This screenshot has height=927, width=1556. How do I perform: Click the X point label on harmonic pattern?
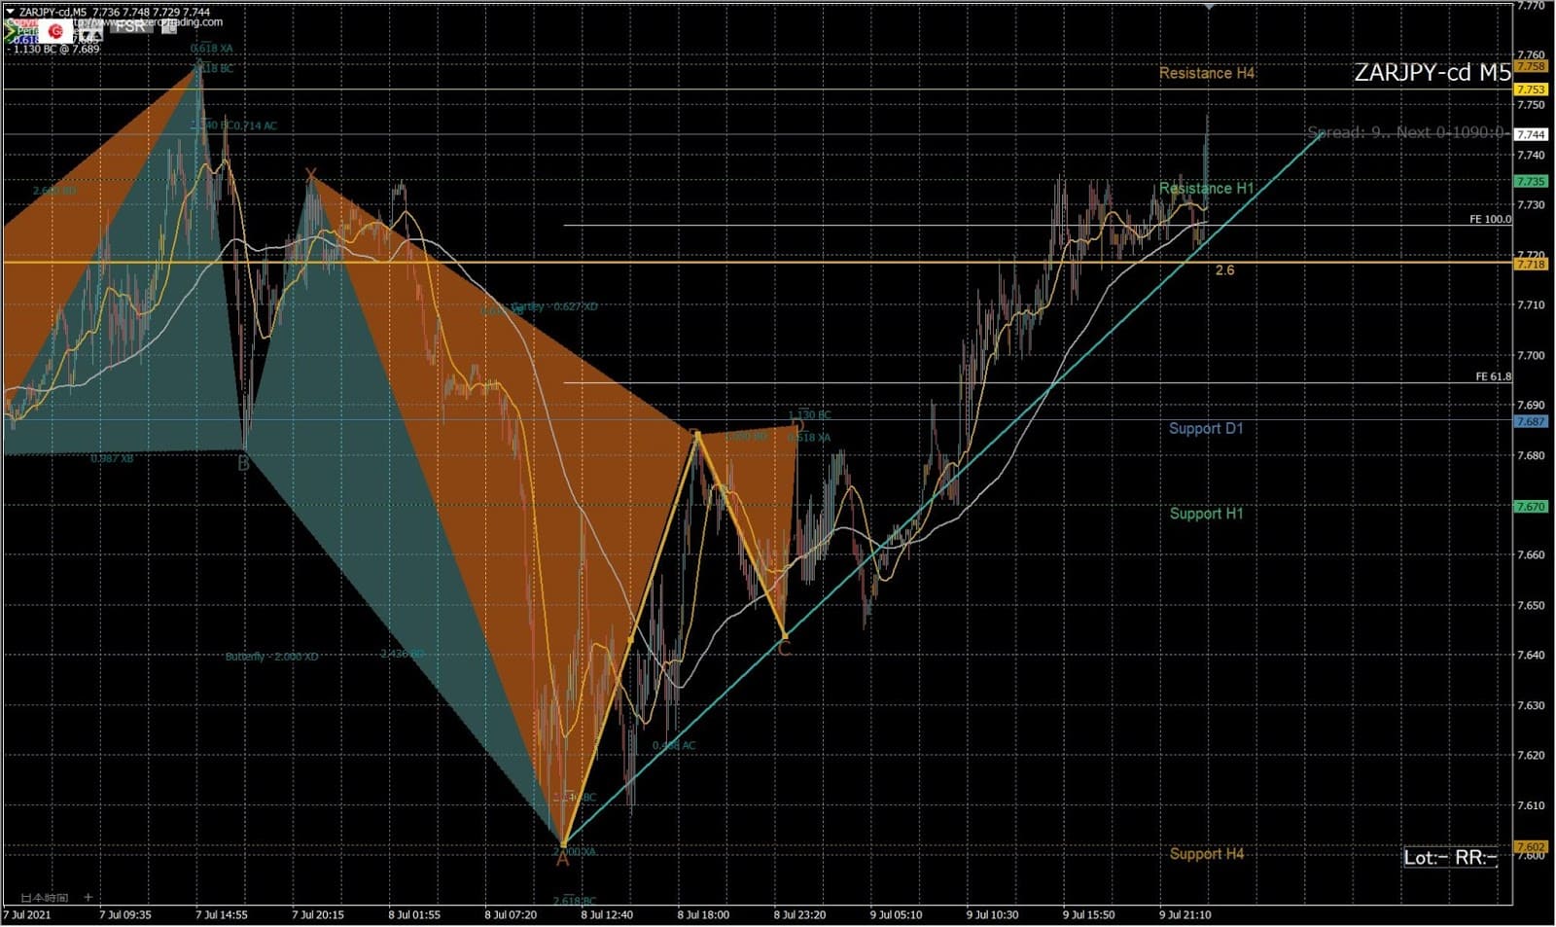[310, 176]
